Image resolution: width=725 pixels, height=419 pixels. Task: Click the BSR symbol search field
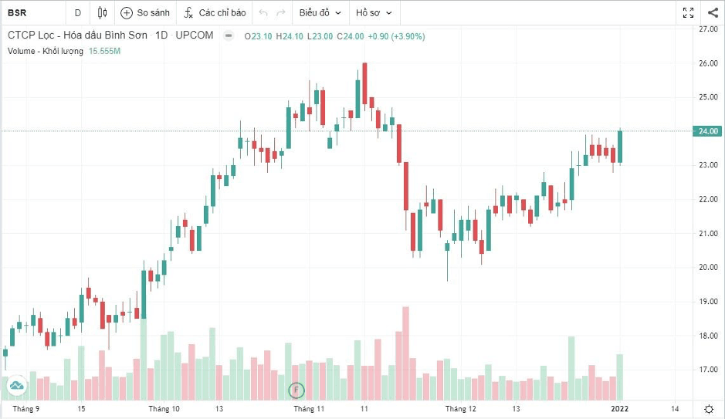click(32, 13)
